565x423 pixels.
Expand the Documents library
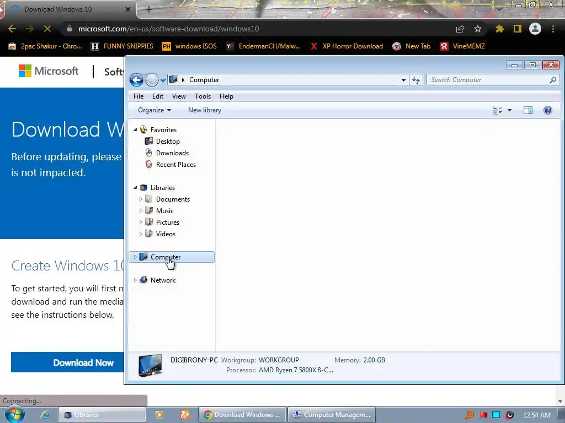tap(141, 199)
